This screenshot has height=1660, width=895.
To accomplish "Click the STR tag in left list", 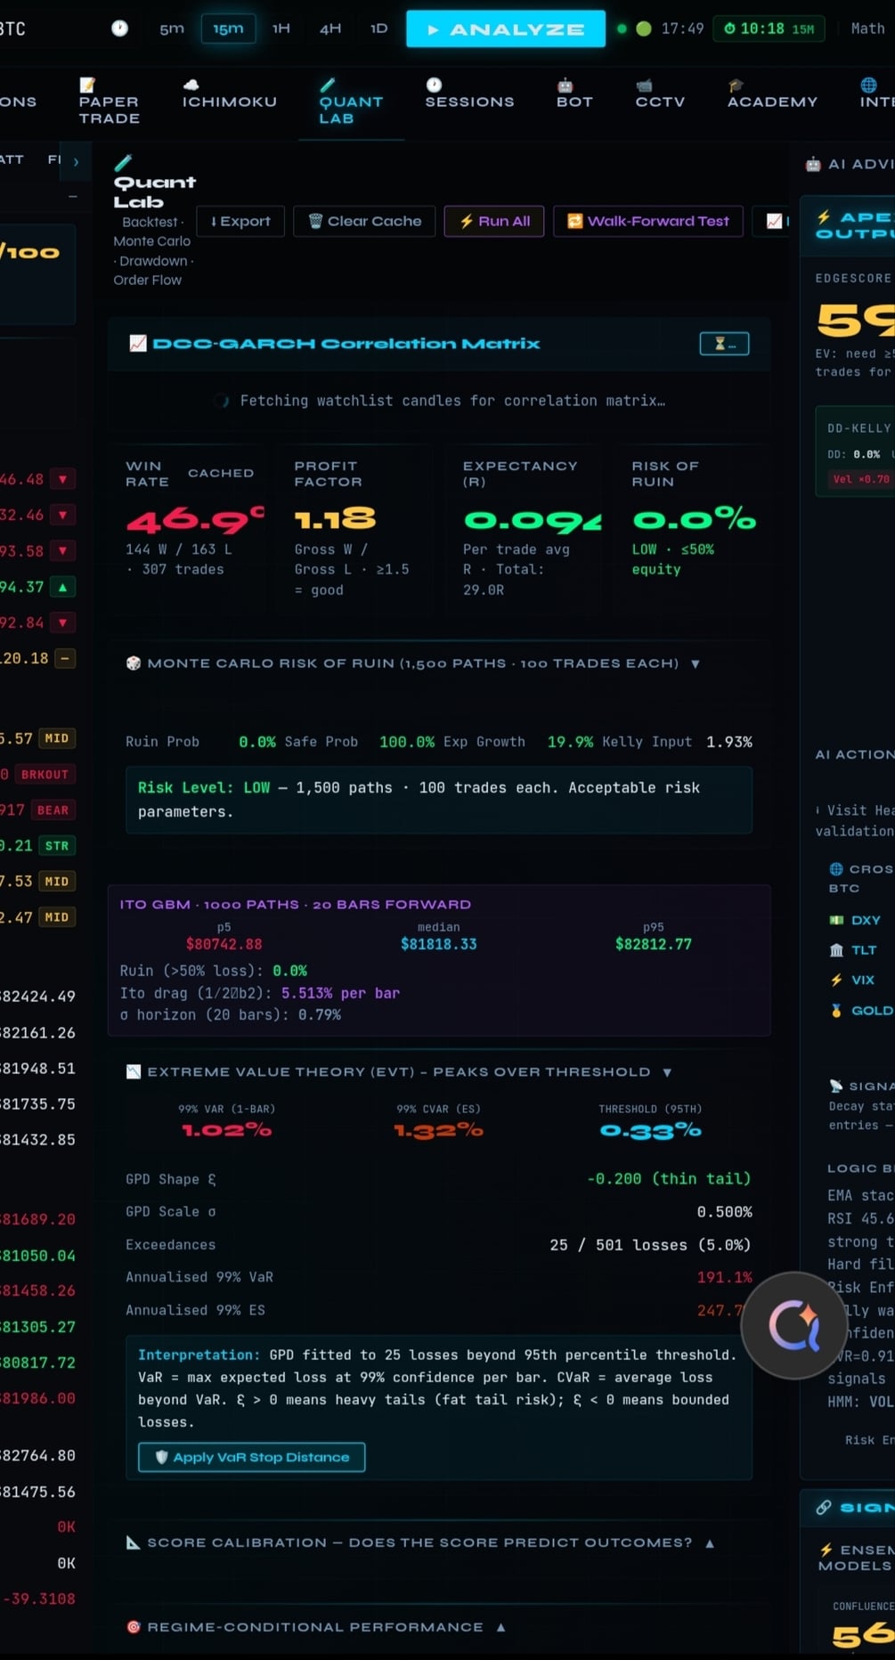I will coord(57,846).
